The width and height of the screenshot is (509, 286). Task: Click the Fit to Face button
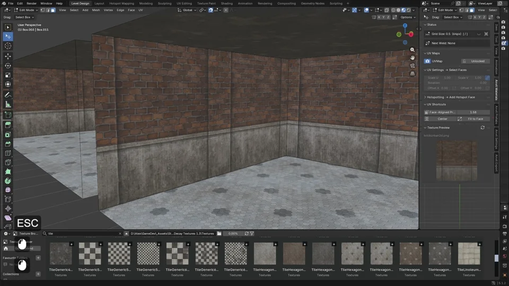[472, 119]
